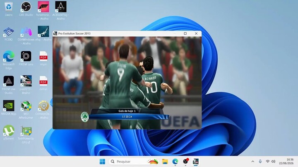Viewport: 298px width, 167px height.
Task: Open OBS Studio from the taskbar
Action: (185, 162)
